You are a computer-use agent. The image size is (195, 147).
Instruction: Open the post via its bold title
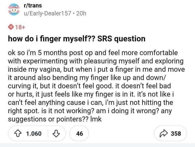(x=76, y=38)
